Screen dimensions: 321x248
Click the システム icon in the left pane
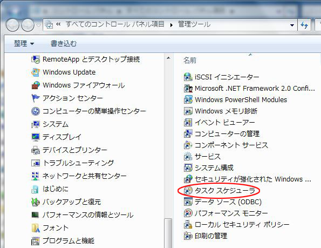click(x=36, y=124)
